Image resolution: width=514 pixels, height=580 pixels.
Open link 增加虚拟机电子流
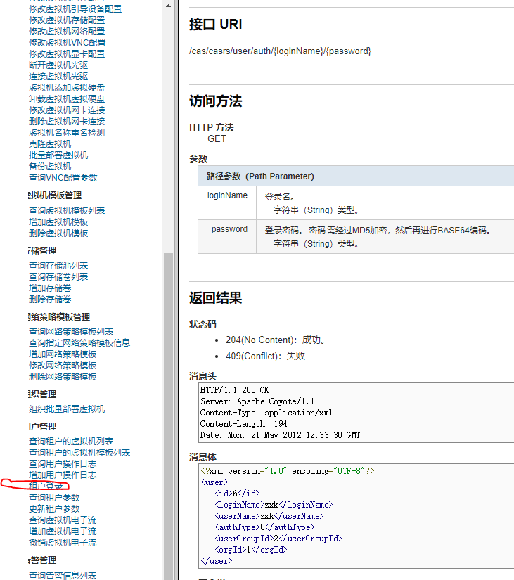[x=63, y=531]
